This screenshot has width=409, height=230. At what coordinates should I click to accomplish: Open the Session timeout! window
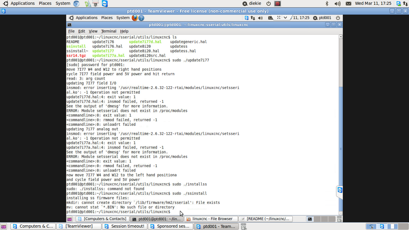(125, 226)
